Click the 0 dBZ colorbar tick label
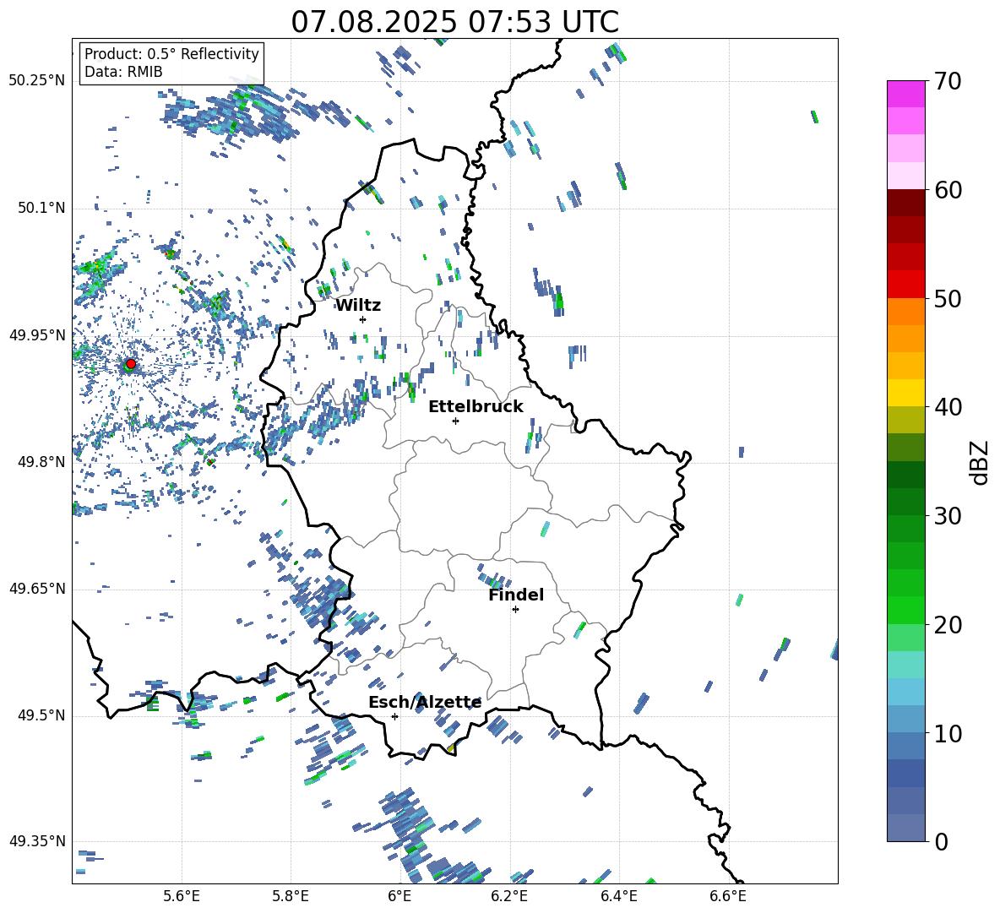The width and height of the screenshot is (1000, 913). point(941,842)
